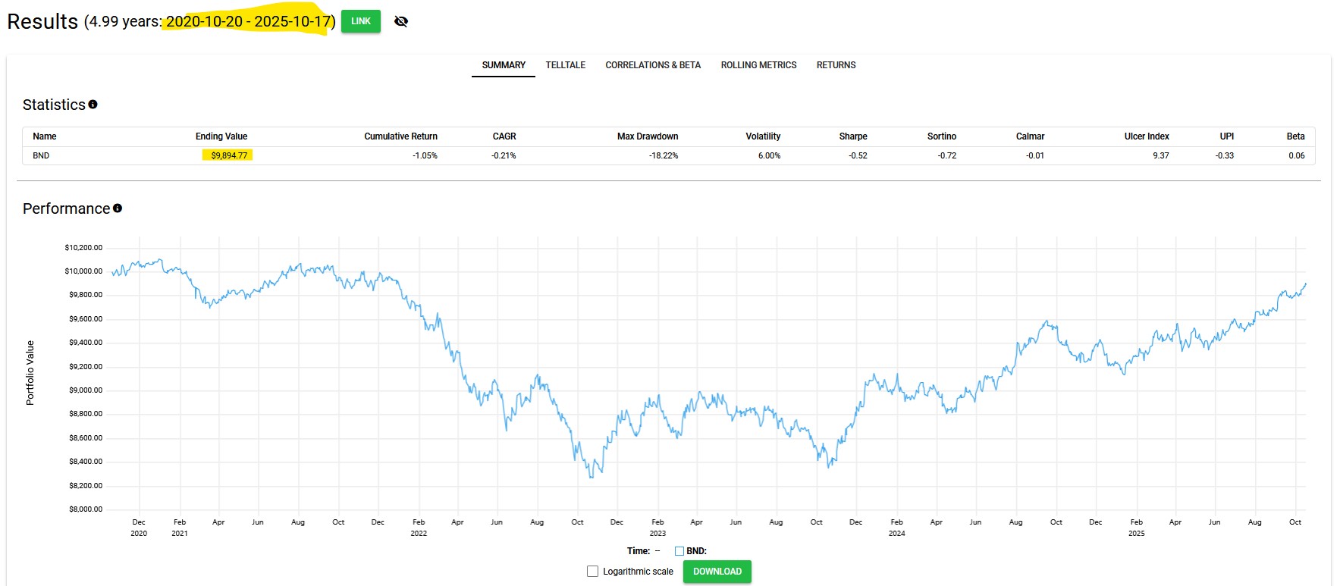
Task: Click the Results heading text
Action: point(42,21)
